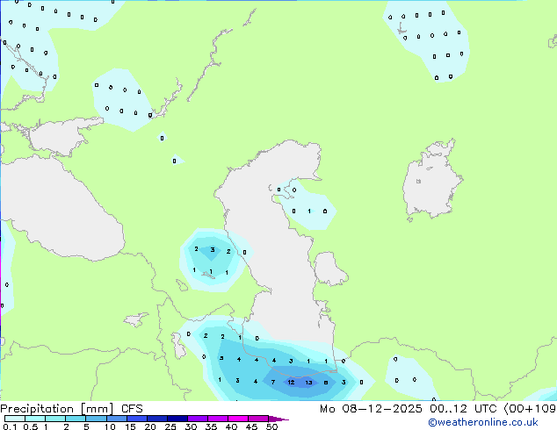Viewport: 557px width, 430px height.
Task: Click the 25–30 mm navy legend swatch
Action: click(x=177, y=419)
